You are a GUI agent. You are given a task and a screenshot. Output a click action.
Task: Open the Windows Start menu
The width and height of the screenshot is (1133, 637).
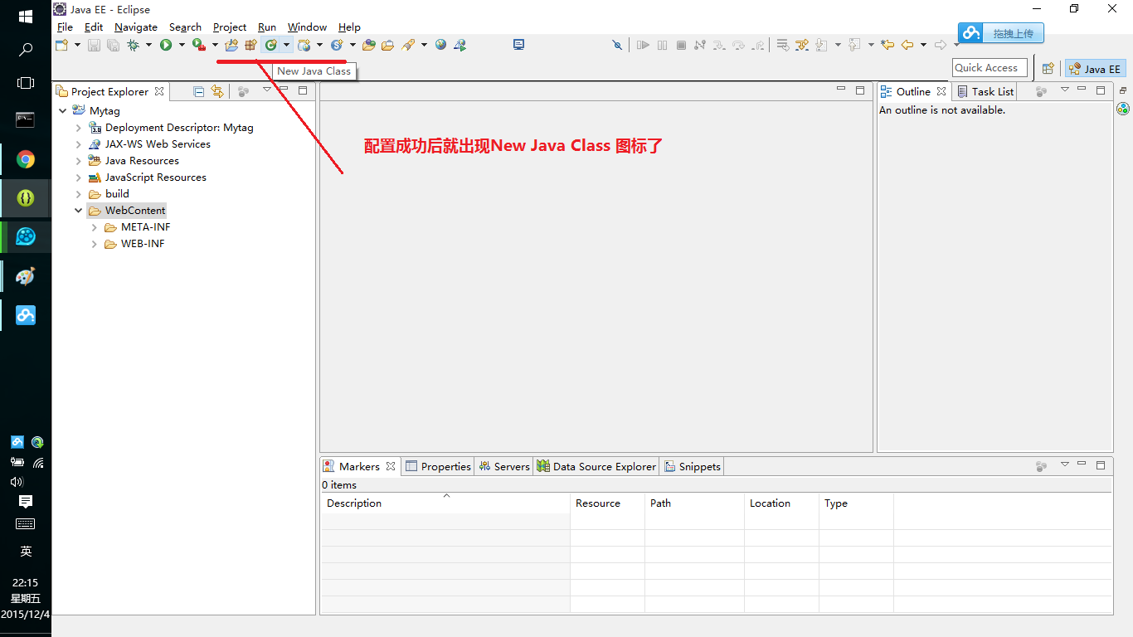(x=26, y=17)
